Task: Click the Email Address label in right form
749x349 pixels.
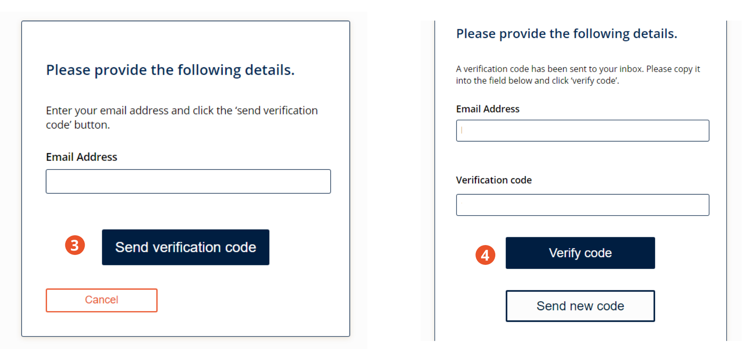Action: point(488,109)
